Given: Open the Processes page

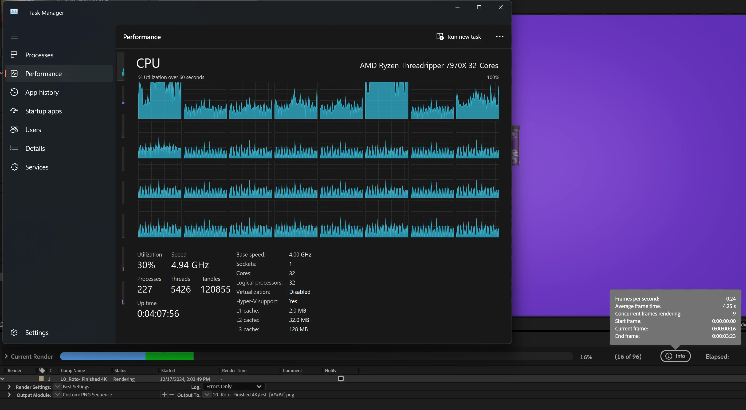Looking at the screenshot, I should [39, 55].
